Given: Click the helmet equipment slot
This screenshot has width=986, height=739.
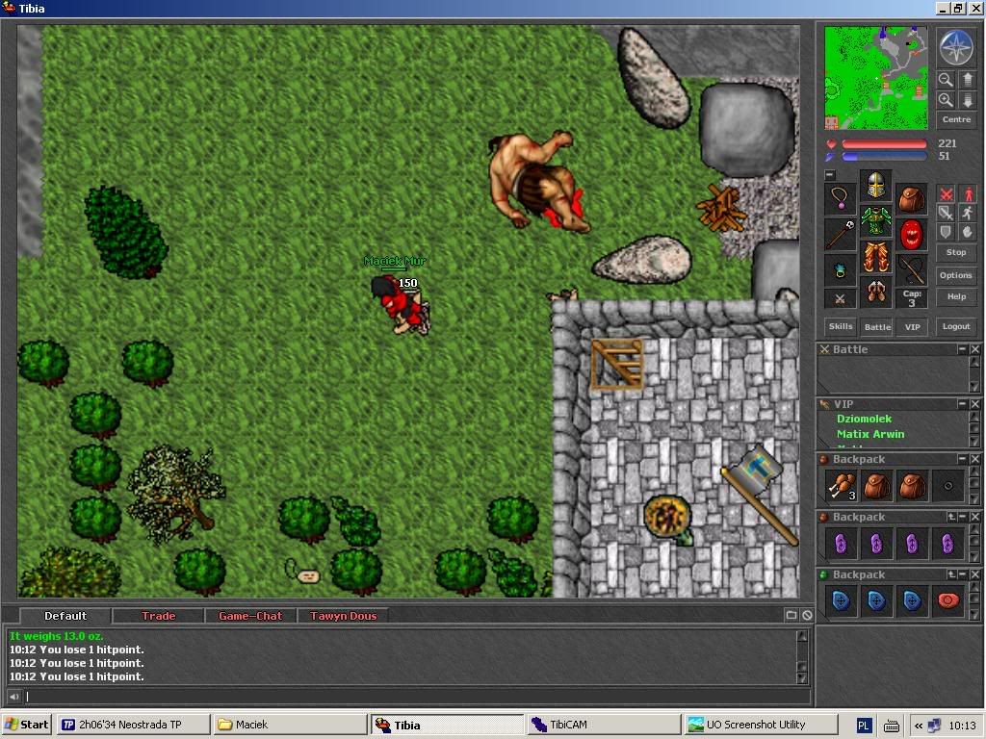Looking at the screenshot, I should tap(875, 186).
